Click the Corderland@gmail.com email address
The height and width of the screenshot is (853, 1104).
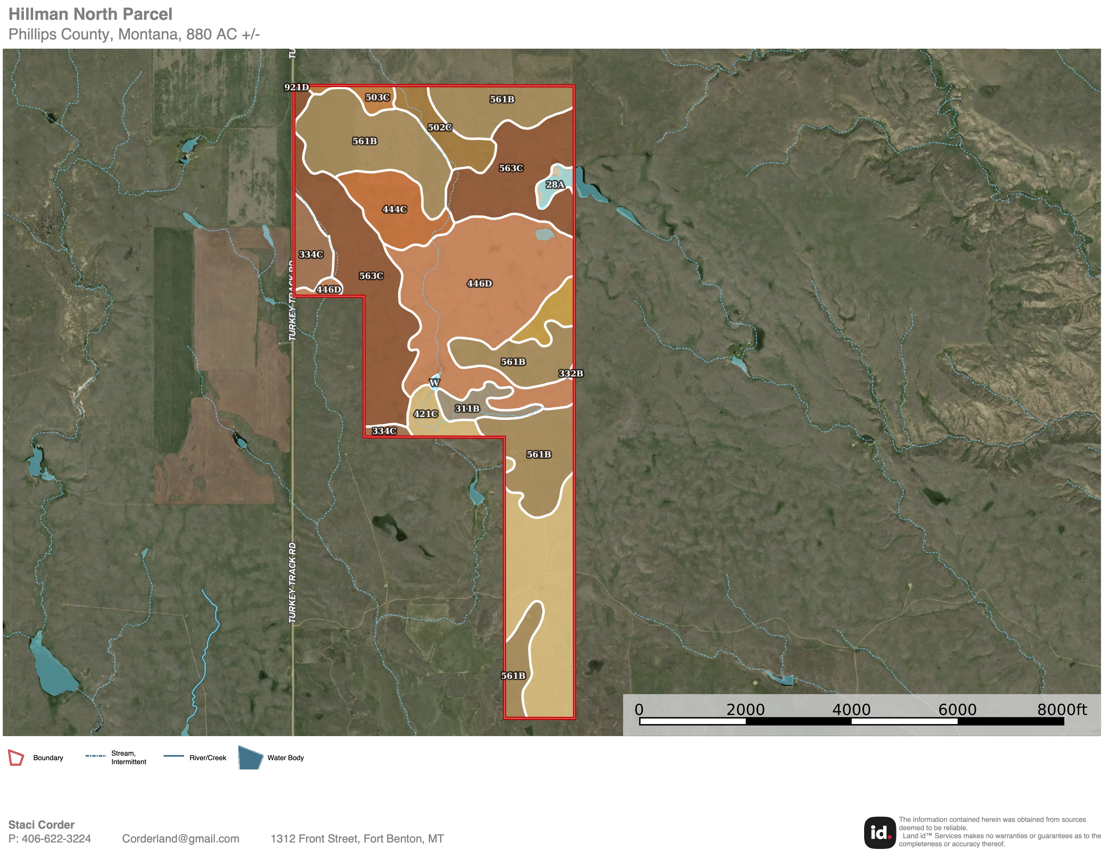[180, 839]
